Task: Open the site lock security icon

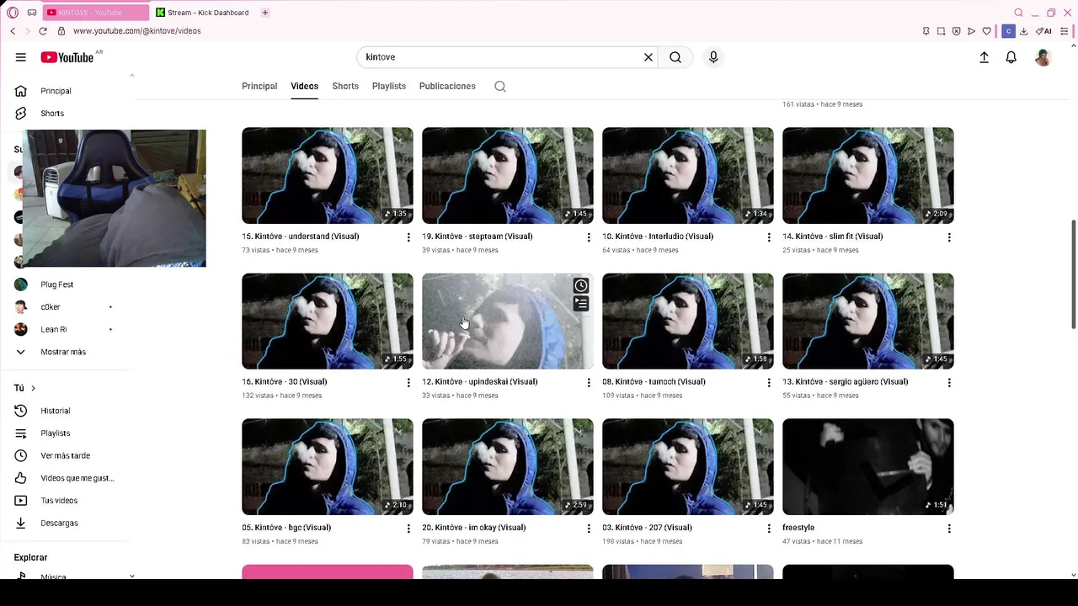Action: [61, 31]
